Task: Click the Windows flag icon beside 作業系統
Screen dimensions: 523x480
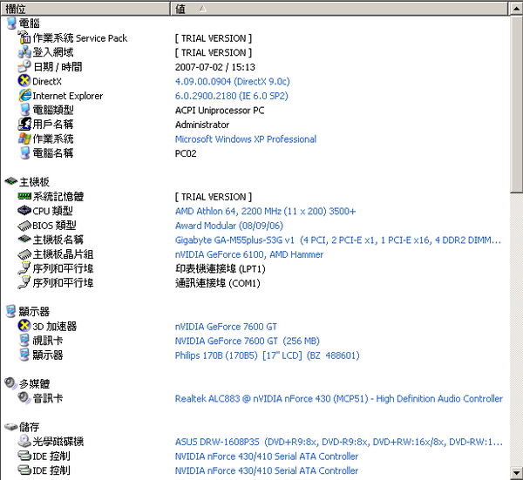Action: click(x=24, y=139)
